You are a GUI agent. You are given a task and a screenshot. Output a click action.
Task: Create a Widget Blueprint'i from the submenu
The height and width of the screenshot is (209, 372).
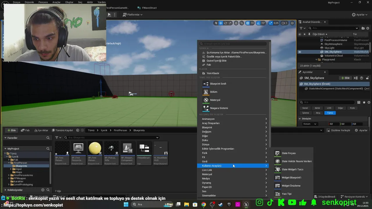[x=278, y=178]
